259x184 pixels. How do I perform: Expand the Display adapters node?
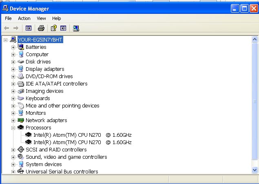pos(13,69)
